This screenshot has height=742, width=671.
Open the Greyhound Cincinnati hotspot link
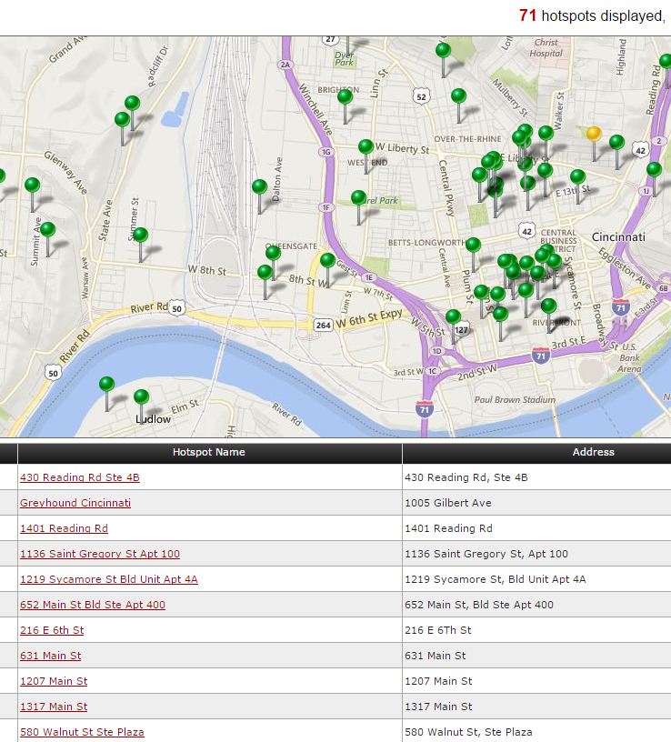tap(75, 503)
